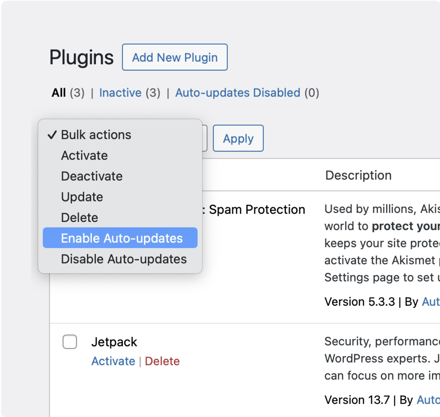Delete the Jetpack plugin
The height and width of the screenshot is (417, 440).
click(162, 361)
